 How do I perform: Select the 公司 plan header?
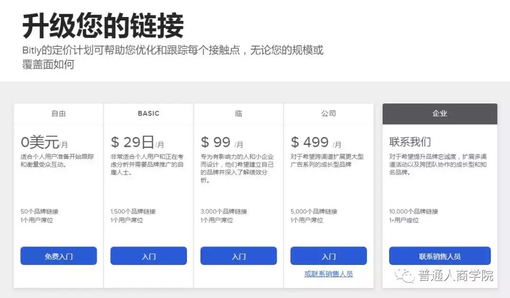pos(329,113)
